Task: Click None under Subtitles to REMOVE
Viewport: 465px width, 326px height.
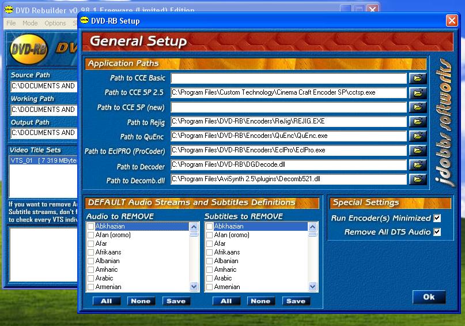Action: point(260,301)
